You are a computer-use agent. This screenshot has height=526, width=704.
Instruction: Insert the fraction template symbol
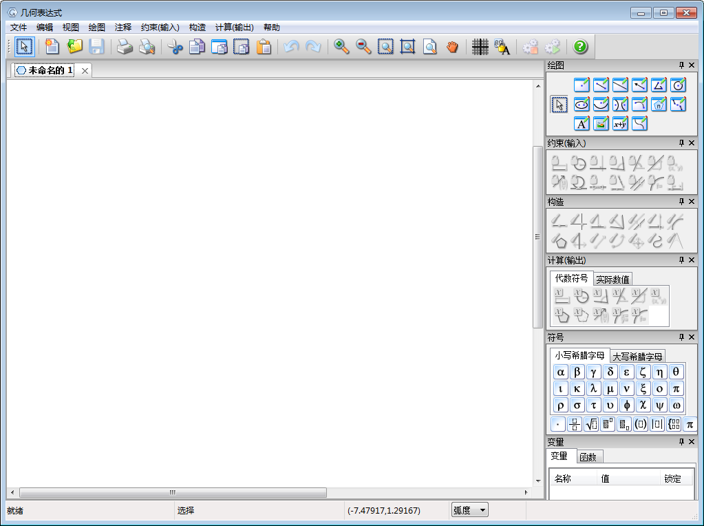point(574,424)
